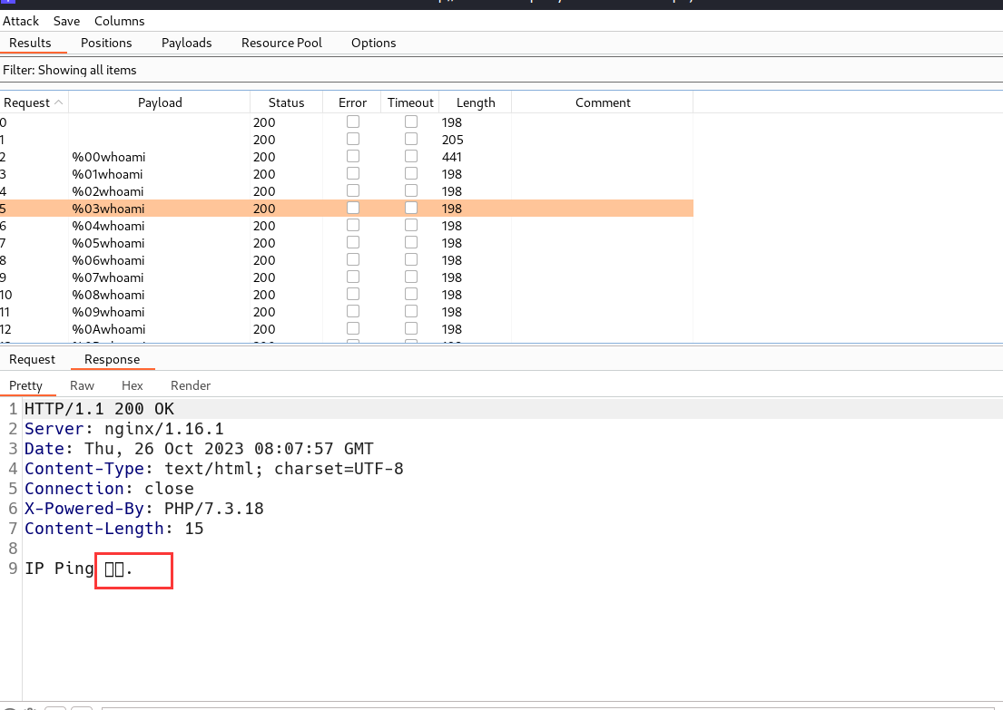Toggle Timeout checkbox in %00whoami row
This screenshot has width=1003, height=710.
pos(411,156)
